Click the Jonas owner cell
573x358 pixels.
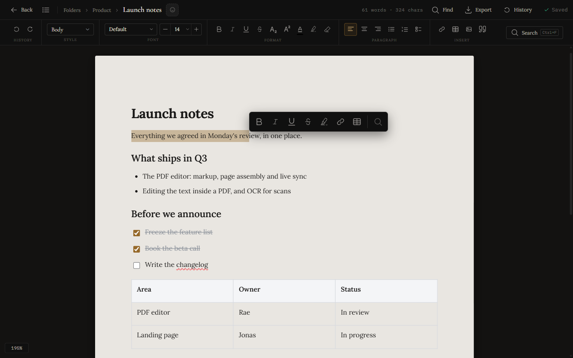[x=284, y=337]
